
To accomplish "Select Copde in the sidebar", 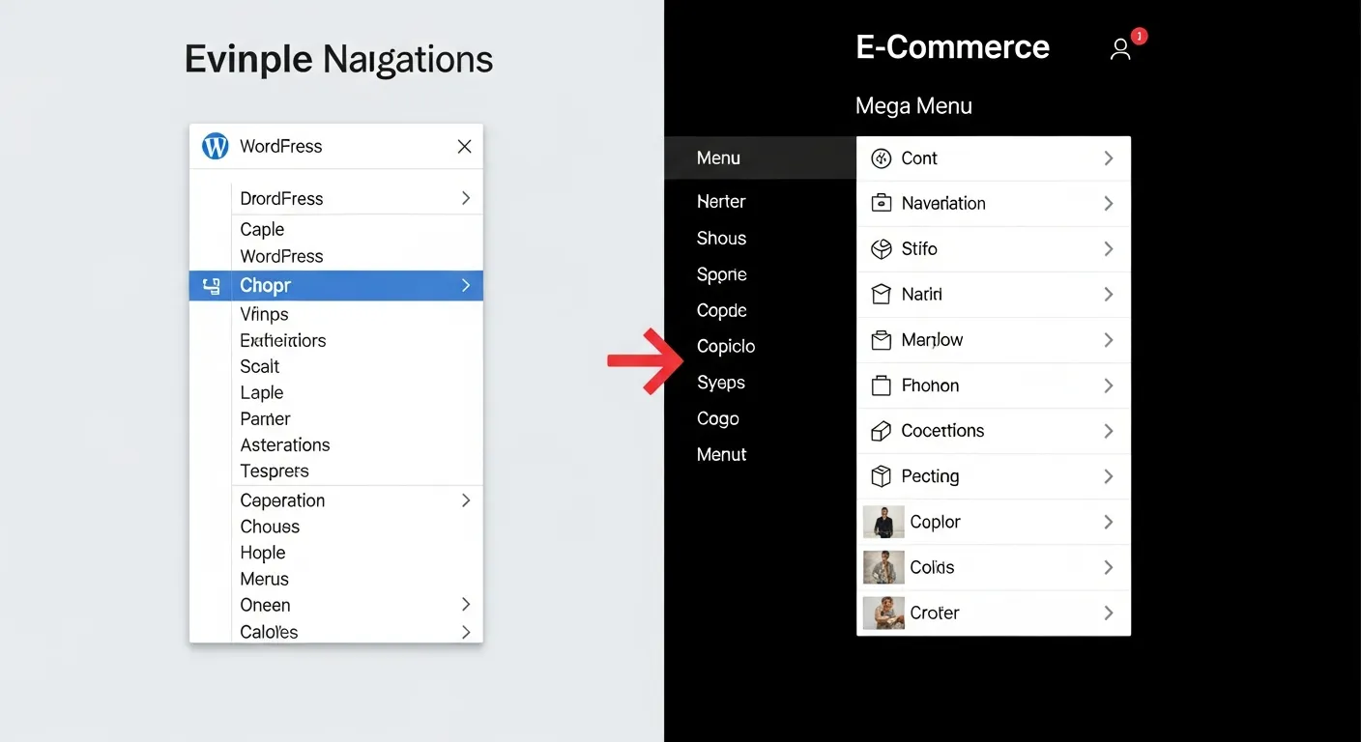I will coord(721,311).
